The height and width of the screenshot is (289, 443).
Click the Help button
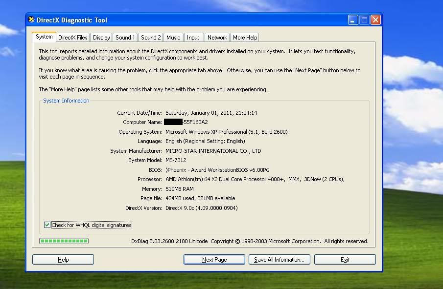(x=63, y=259)
